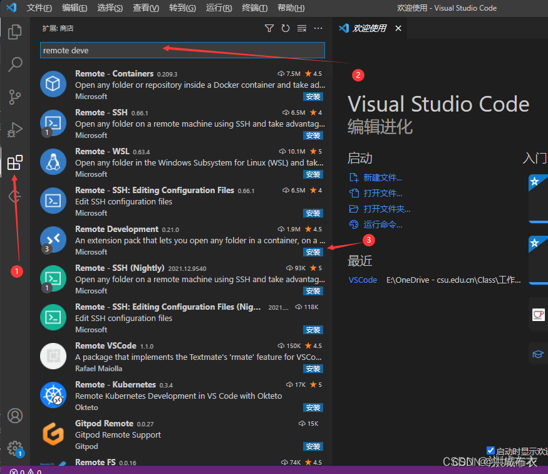This screenshot has height=474, width=548.
Task: Open the Manage gear icon
Action: 15,448
